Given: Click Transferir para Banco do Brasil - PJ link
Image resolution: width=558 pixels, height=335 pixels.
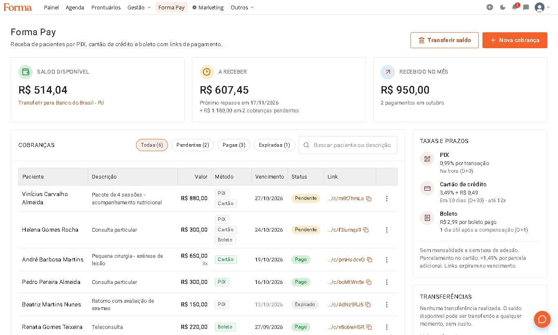Looking at the screenshot, I should 61,103.
